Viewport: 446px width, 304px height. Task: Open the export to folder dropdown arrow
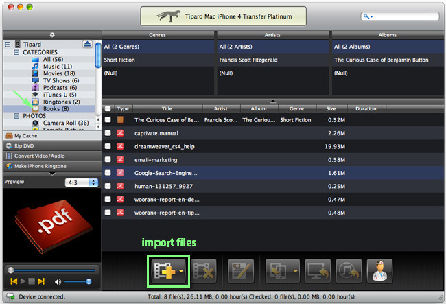[296, 271]
